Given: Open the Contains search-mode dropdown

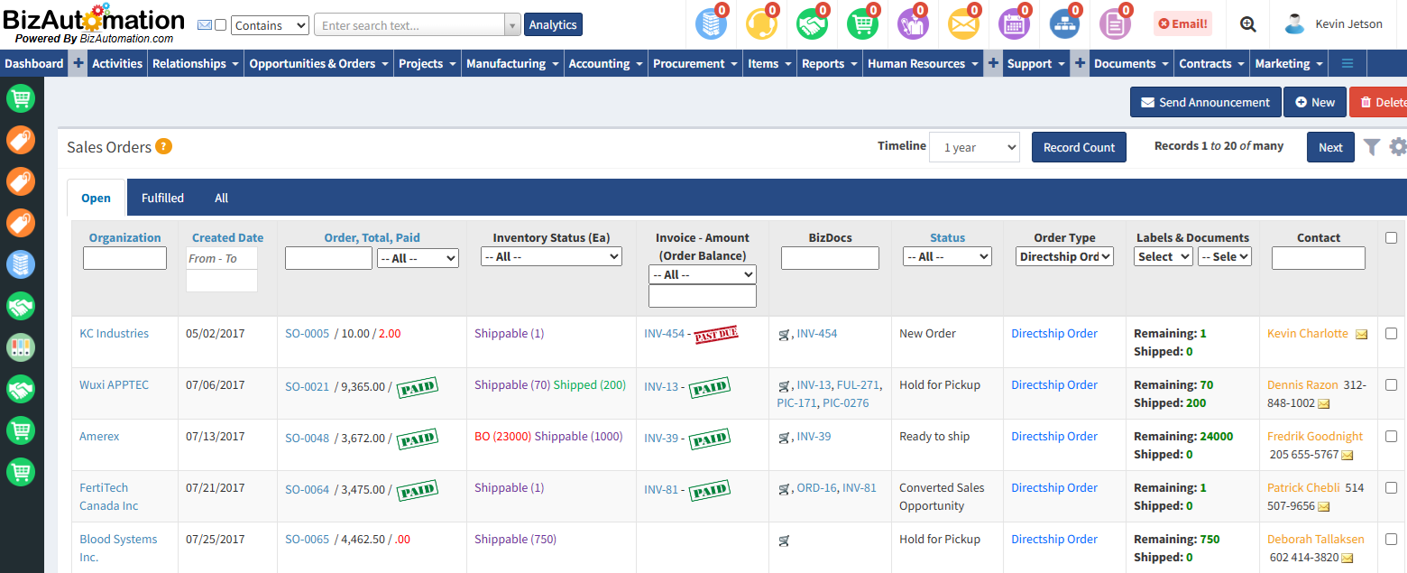Looking at the screenshot, I should pos(271,25).
